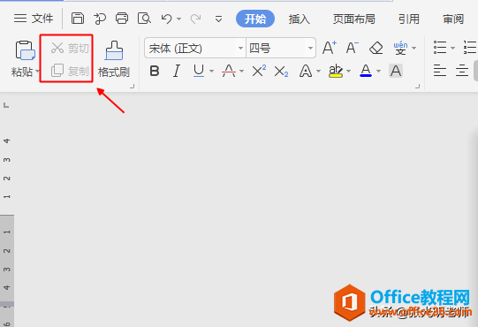
Task: Click the 复制 copy button
Action: pyautogui.click(x=70, y=71)
